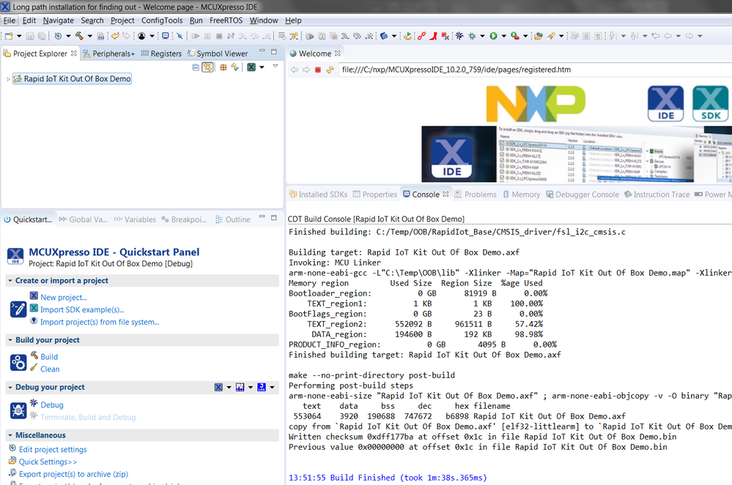Click the New project... link
The height and width of the screenshot is (485, 732).
tap(64, 297)
